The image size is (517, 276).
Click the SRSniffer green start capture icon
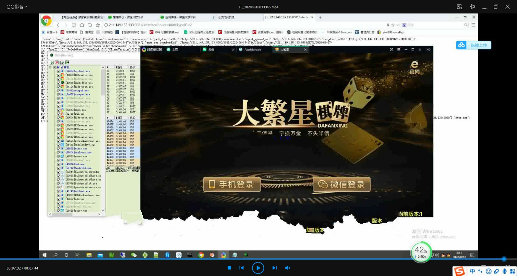point(51,62)
